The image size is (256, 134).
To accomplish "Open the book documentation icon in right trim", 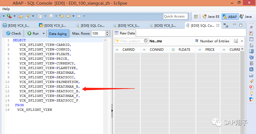I will tap(251, 51).
